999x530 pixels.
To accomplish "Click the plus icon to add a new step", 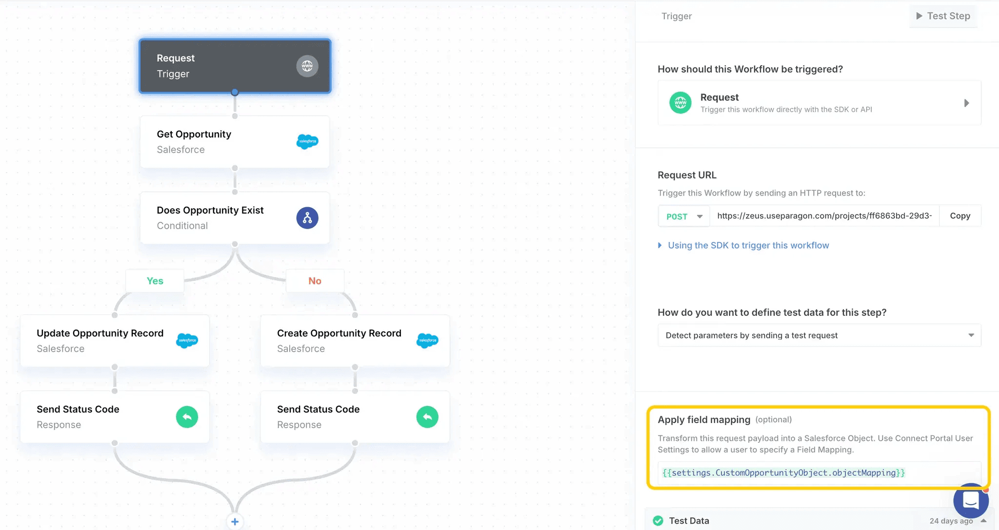I will (x=235, y=521).
